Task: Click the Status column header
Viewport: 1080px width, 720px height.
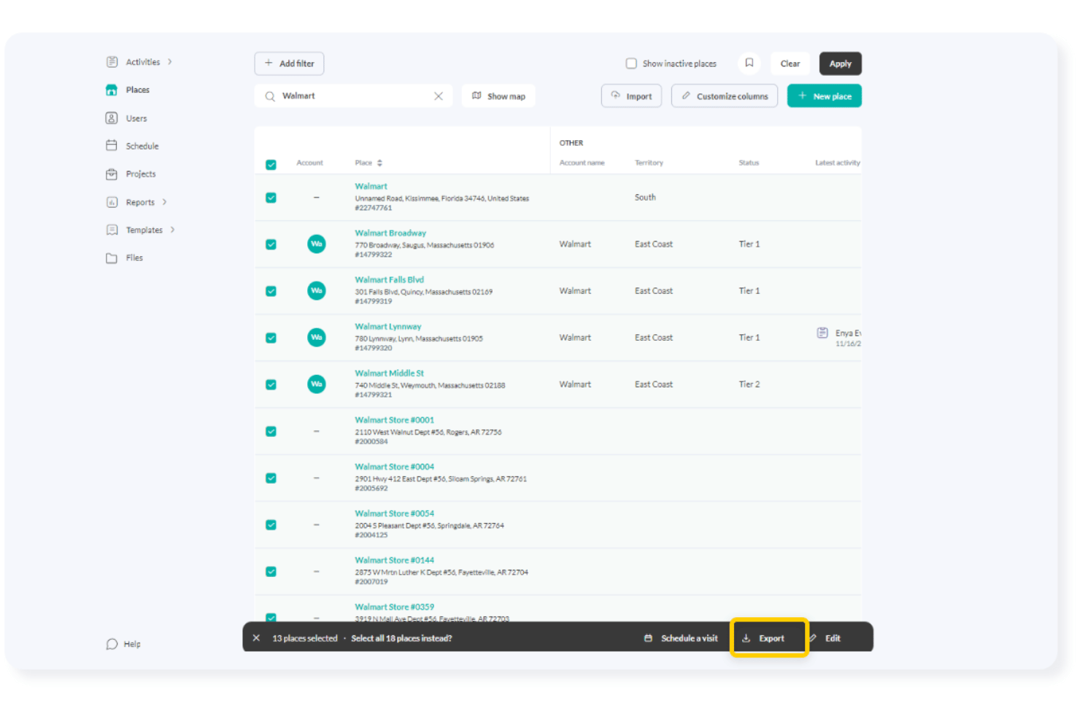Action: pos(749,163)
